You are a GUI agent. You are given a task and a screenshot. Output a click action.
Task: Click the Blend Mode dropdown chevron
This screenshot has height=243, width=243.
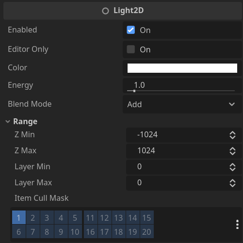232,104
